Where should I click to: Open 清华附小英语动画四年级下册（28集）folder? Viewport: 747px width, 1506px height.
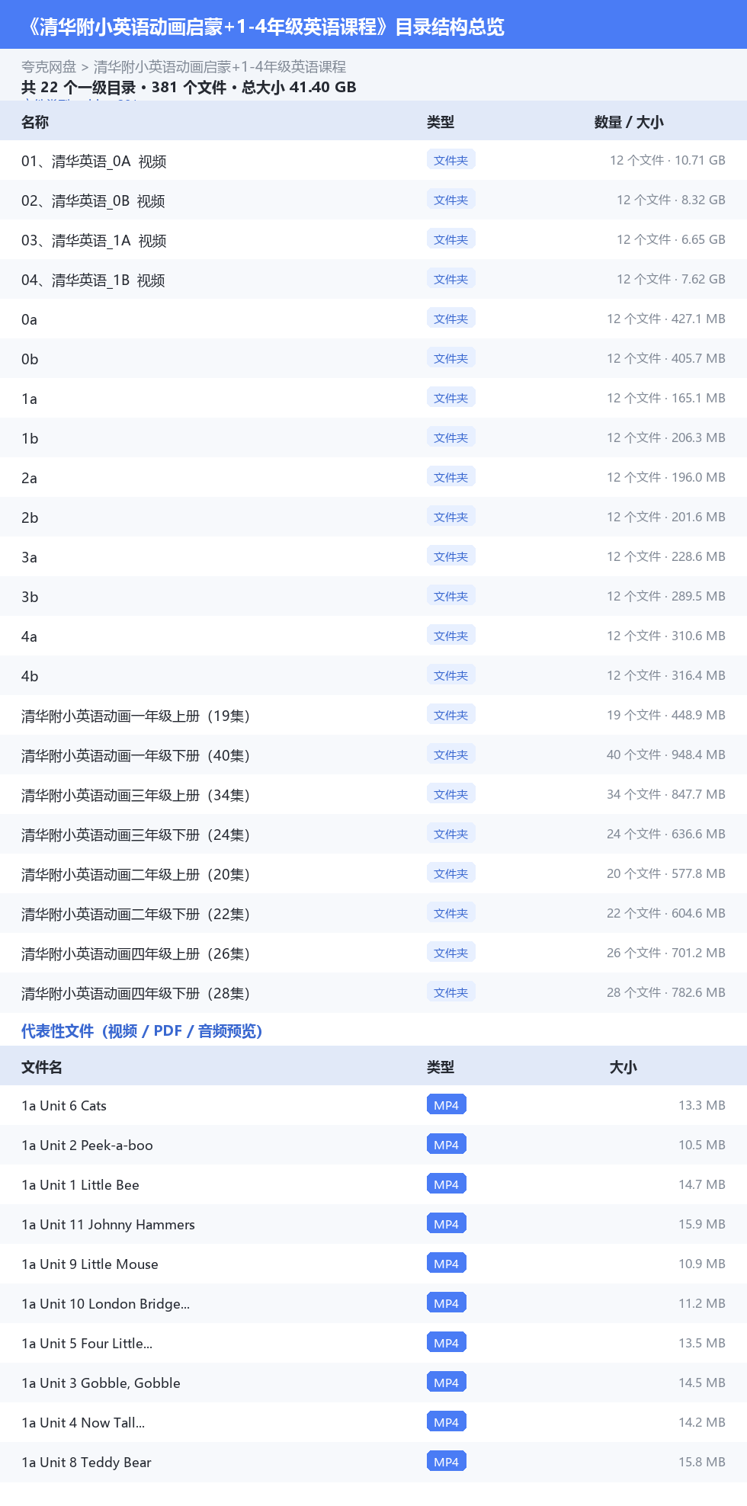point(136,993)
